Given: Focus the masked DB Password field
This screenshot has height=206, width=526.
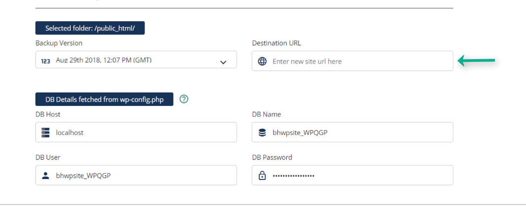Looking at the screenshot, I should click(353, 175).
